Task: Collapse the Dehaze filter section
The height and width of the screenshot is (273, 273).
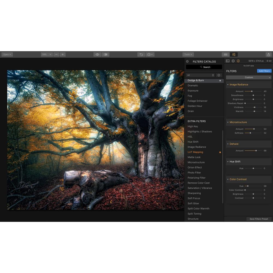Action: (228, 144)
